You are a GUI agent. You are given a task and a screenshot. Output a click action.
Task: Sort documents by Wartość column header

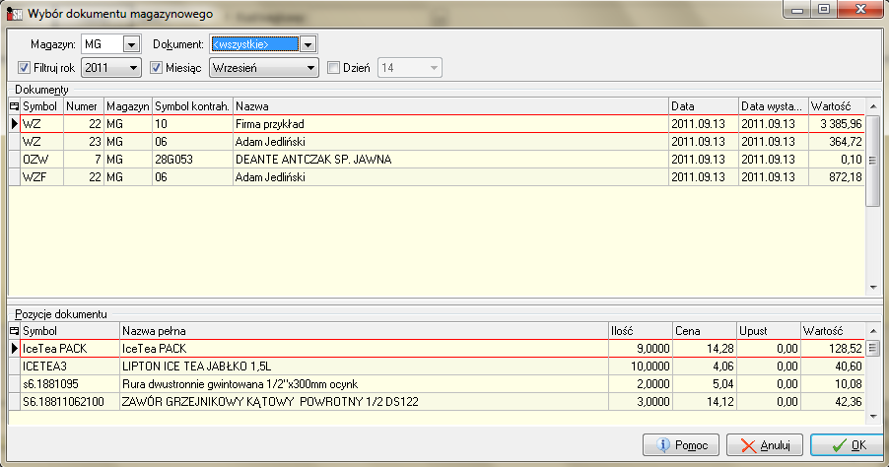tap(837, 106)
